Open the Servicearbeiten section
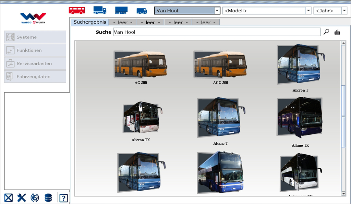Viewport: 351px width, 204px height. pyautogui.click(x=35, y=63)
